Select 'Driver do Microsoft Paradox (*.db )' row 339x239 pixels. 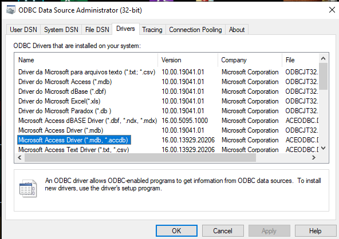[65, 111]
